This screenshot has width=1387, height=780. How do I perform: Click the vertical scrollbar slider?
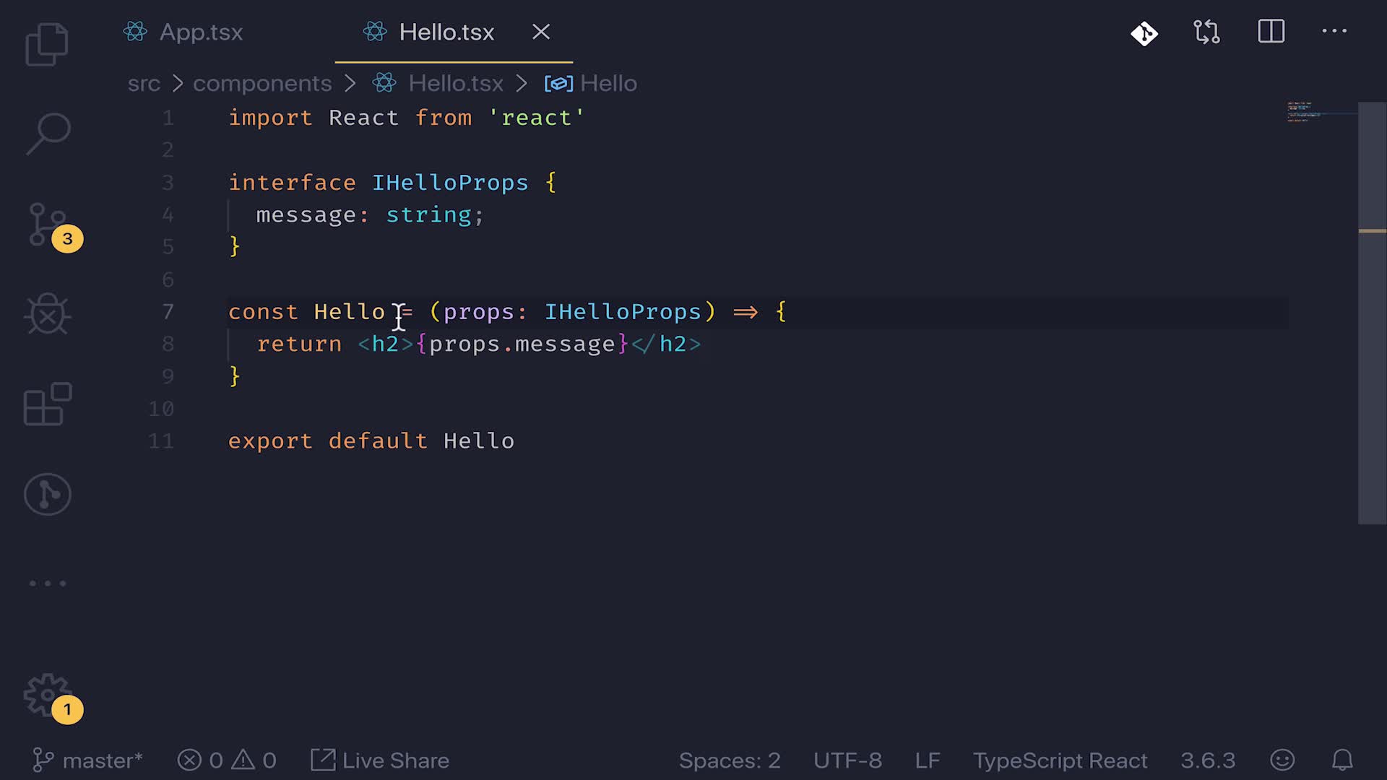(x=1372, y=312)
